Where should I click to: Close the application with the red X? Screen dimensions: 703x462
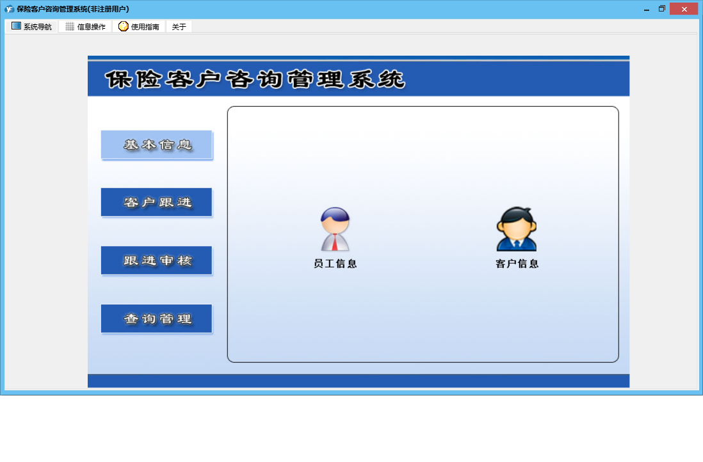[684, 9]
